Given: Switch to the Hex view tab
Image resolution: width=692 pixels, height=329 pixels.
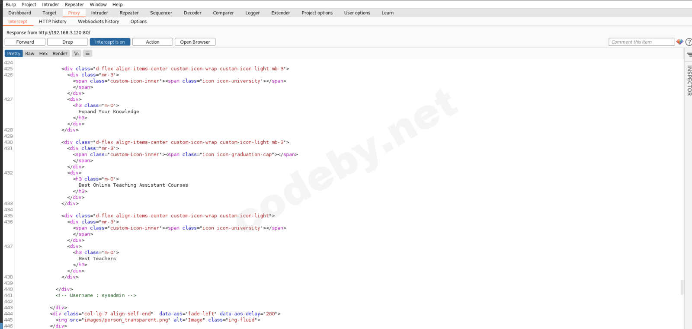Looking at the screenshot, I should pyautogui.click(x=44, y=54).
